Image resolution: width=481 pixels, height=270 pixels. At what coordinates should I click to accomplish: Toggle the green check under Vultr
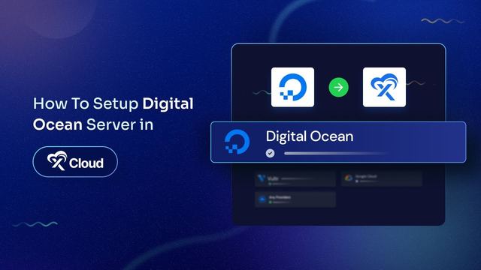(x=270, y=184)
